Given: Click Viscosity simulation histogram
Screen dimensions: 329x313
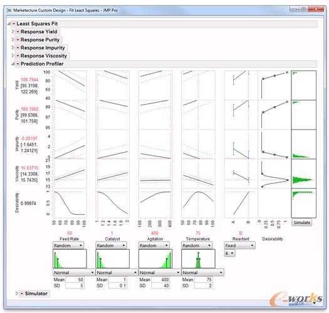Looking at the screenshot, I should coord(303,173).
